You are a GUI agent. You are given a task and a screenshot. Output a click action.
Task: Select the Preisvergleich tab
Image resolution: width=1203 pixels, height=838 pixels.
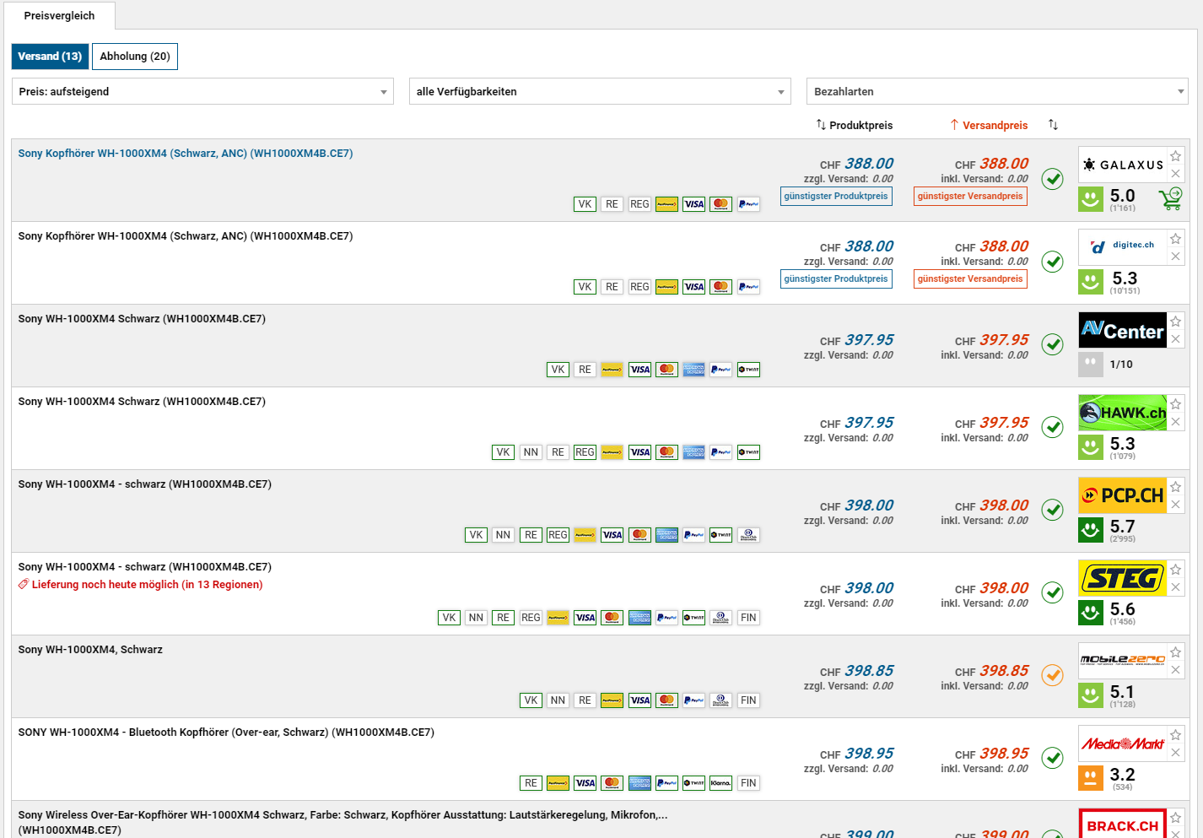click(59, 16)
